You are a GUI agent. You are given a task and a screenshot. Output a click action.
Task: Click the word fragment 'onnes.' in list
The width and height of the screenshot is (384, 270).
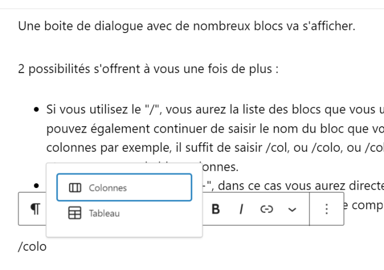(x=220, y=167)
